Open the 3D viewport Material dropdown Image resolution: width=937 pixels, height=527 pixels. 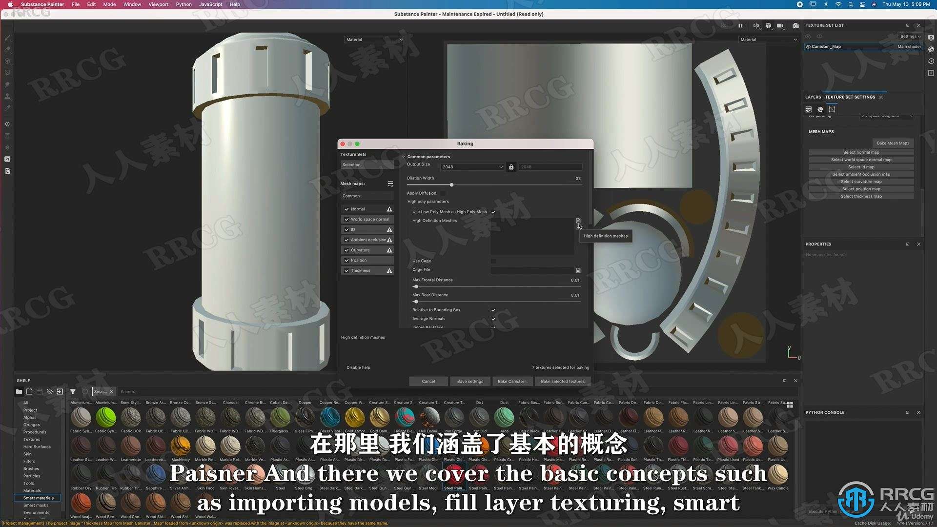click(374, 40)
